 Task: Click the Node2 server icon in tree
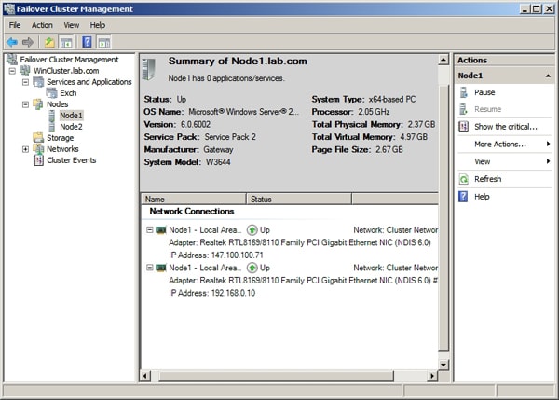tap(52, 127)
